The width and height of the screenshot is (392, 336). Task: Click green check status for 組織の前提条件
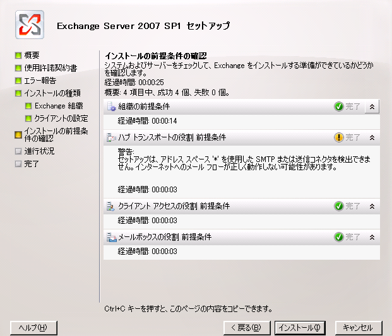point(339,107)
